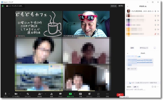Open アプリ icon in toolbar
The height and width of the screenshot is (100, 163).
click(98, 94)
